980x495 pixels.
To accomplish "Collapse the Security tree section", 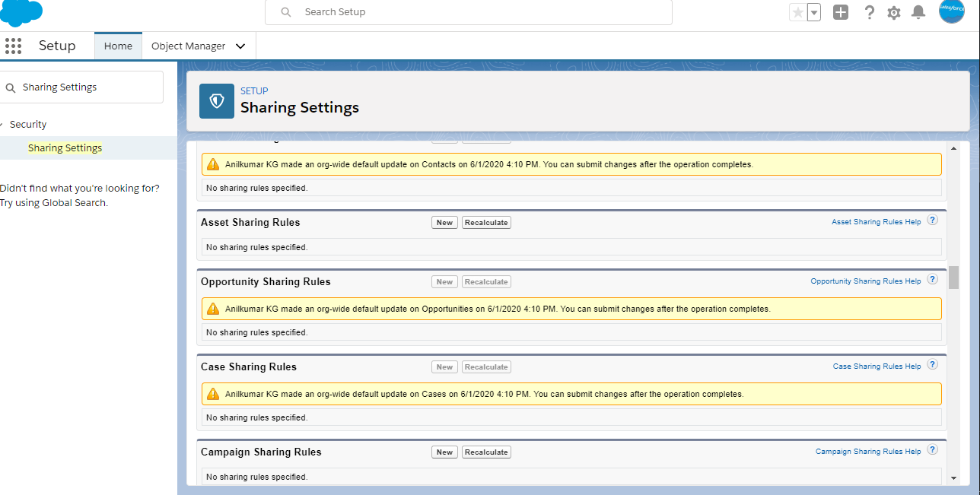I will pos(2,125).
